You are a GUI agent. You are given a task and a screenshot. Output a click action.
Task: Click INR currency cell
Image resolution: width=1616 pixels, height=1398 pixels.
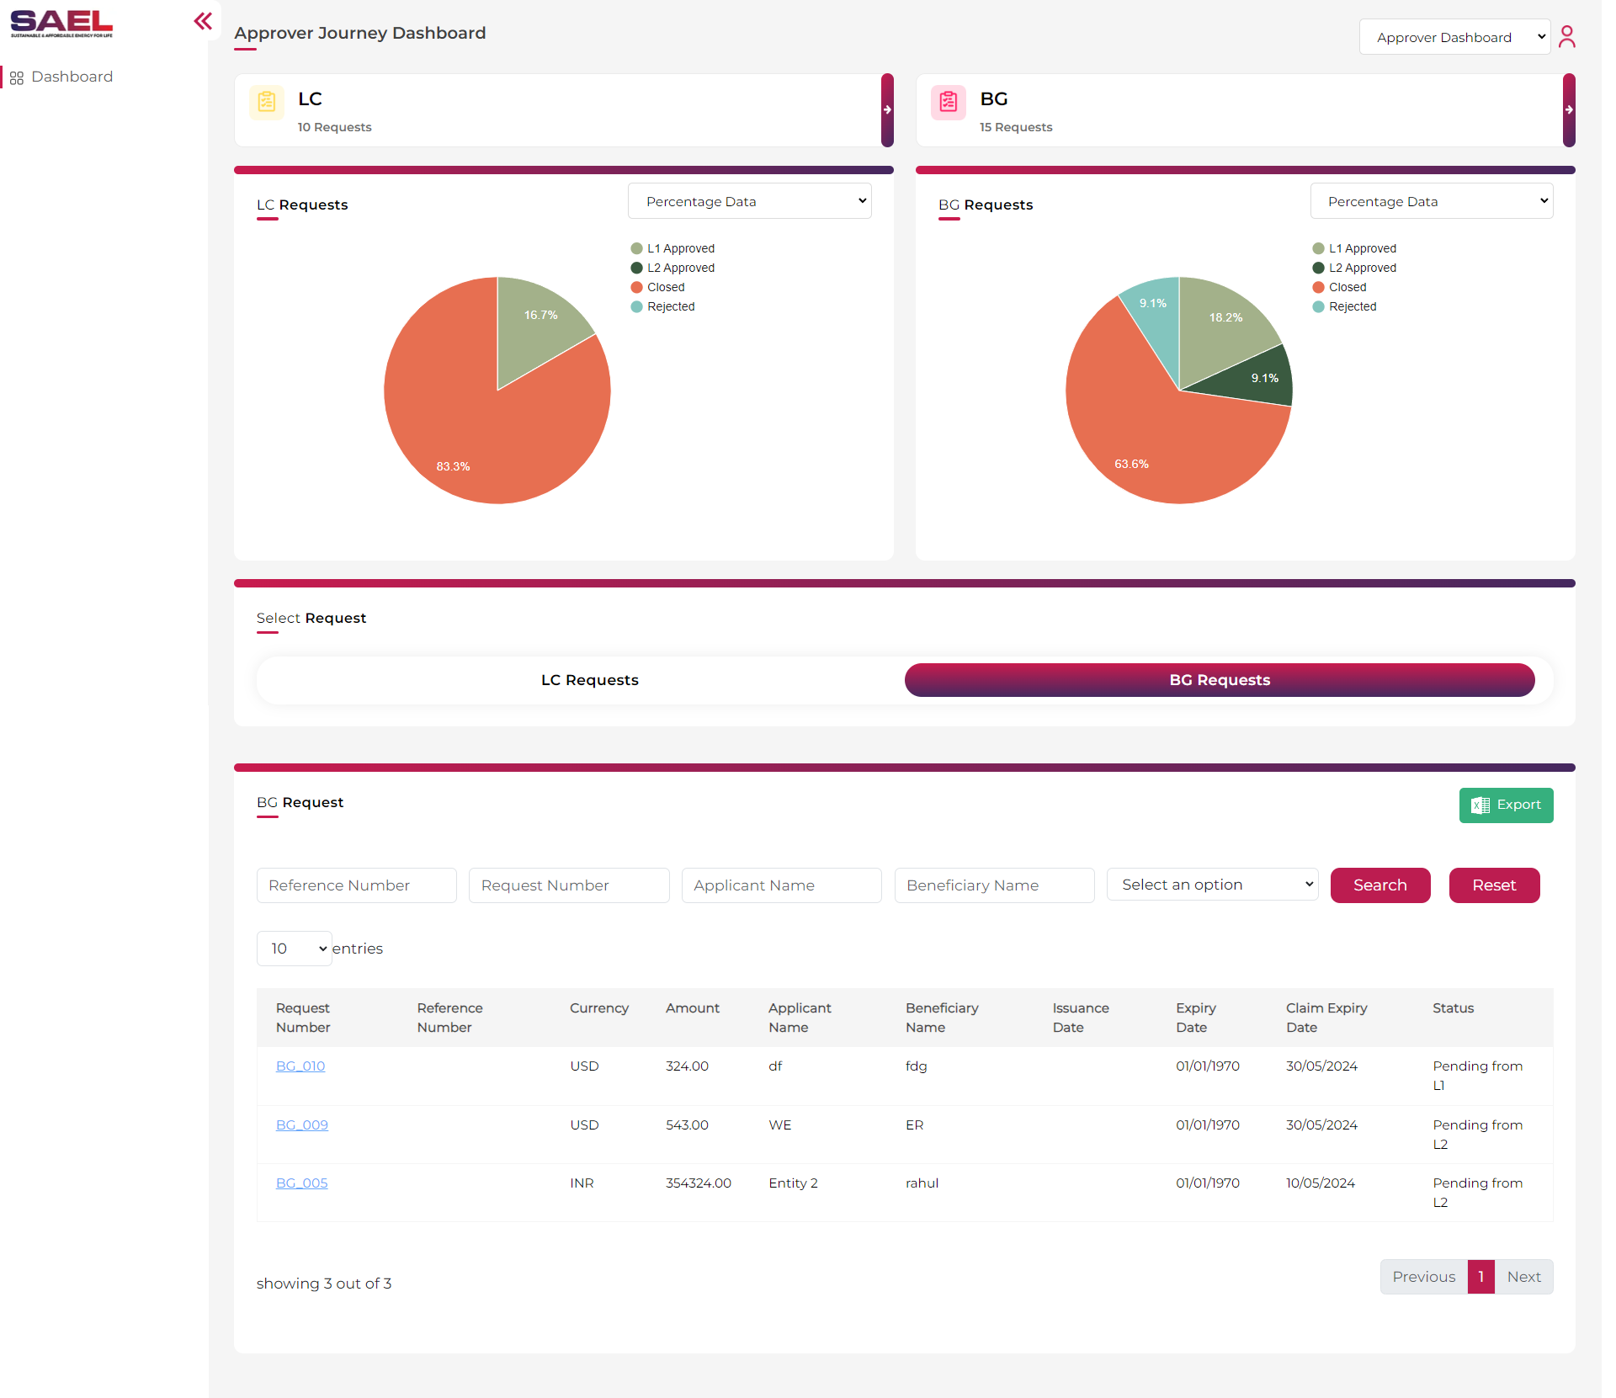582,1183
